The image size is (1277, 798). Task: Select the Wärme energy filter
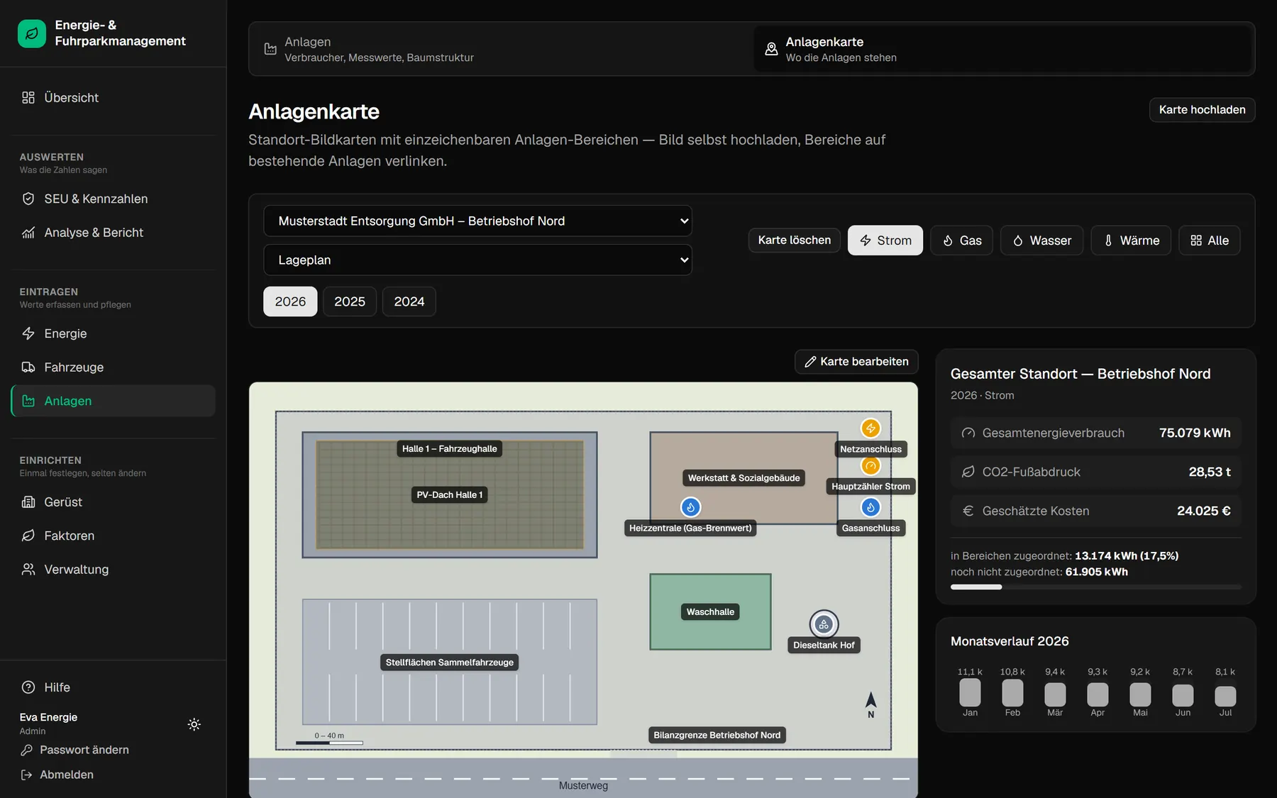pyautogui.click(x=1131, y=240)
